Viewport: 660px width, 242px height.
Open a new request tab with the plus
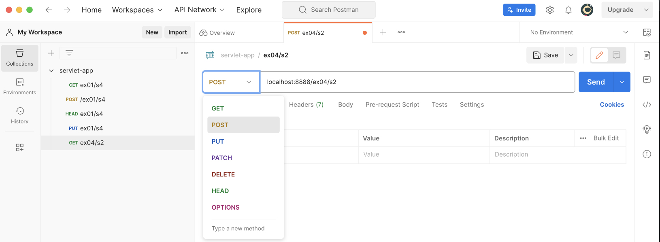[x=383, y=32]
